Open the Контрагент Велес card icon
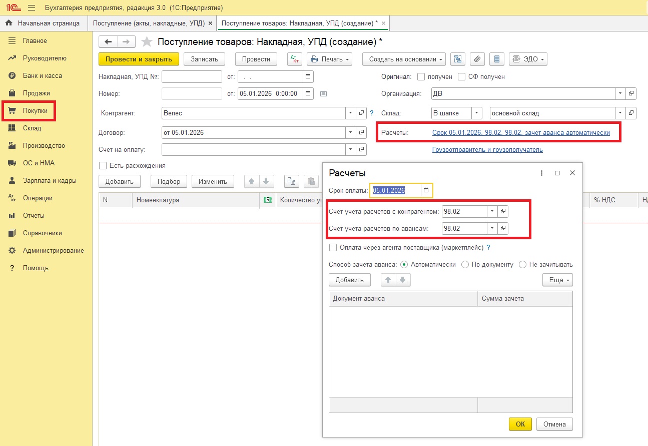The height and width of the screenshot is (446, 648). [362, 113]
